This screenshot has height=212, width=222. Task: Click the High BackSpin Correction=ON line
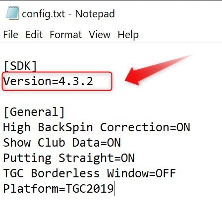(97, 127)
